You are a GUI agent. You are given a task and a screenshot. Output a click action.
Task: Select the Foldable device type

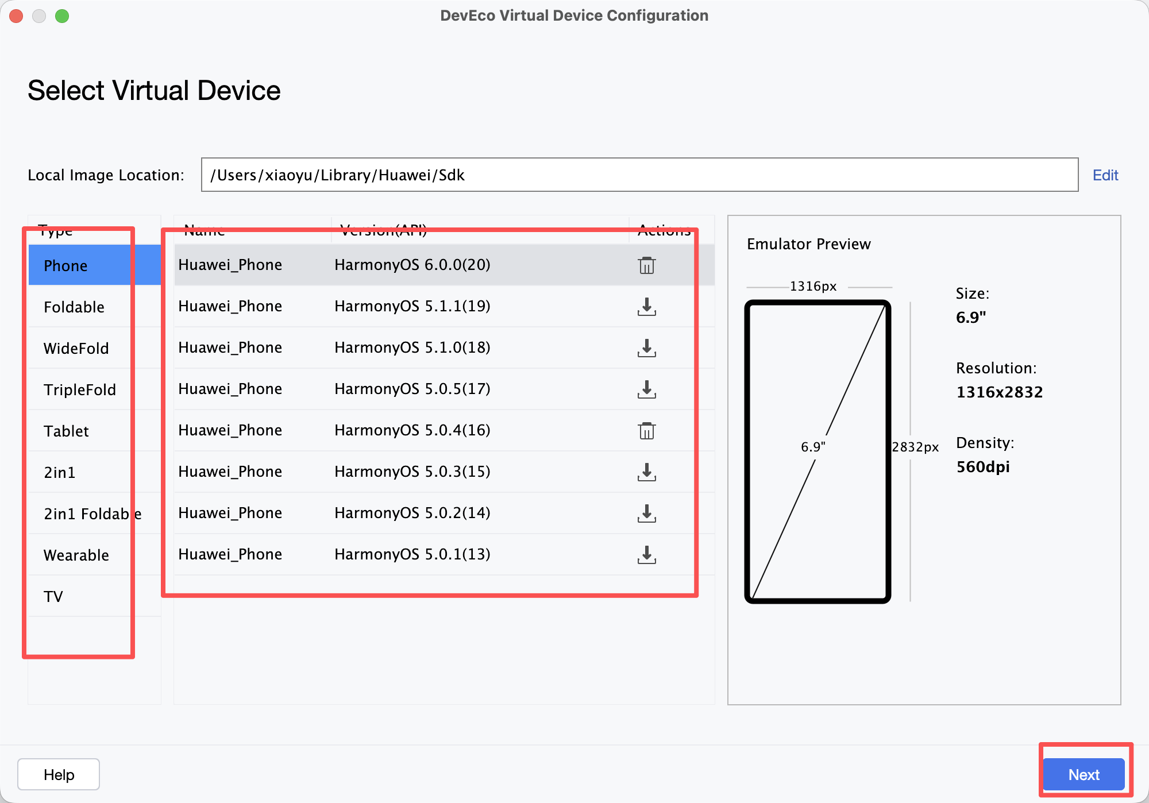pos(74,307)
